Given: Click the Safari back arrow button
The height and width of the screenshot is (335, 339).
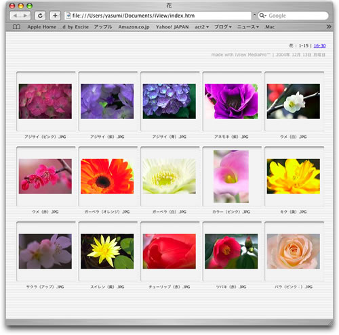Looking at the screenshot, I should click(x=15, y=16).
